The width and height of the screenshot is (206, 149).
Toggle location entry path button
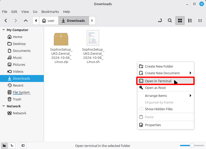click(x=160, y=21)
